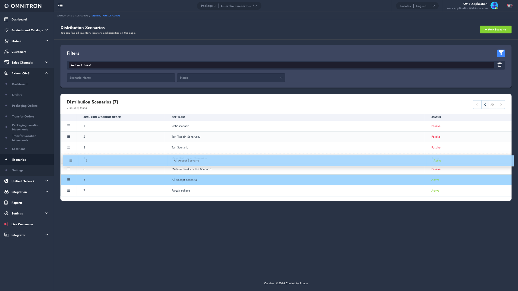
Task: Click the blue filter funnel icon
Action: (501, 53)
